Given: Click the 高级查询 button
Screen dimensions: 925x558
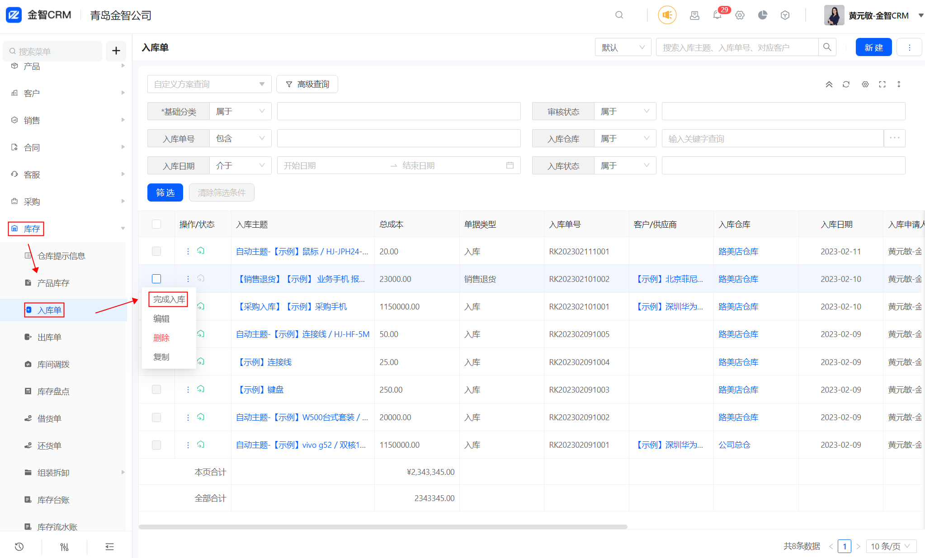Looking at the screenshot, I should pyautogui.click(x=307, y=84).
